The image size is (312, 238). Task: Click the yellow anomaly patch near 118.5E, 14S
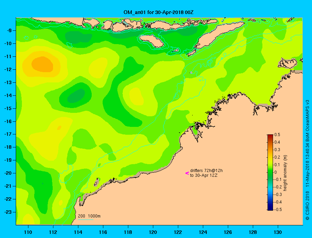[x=136, y=96]
